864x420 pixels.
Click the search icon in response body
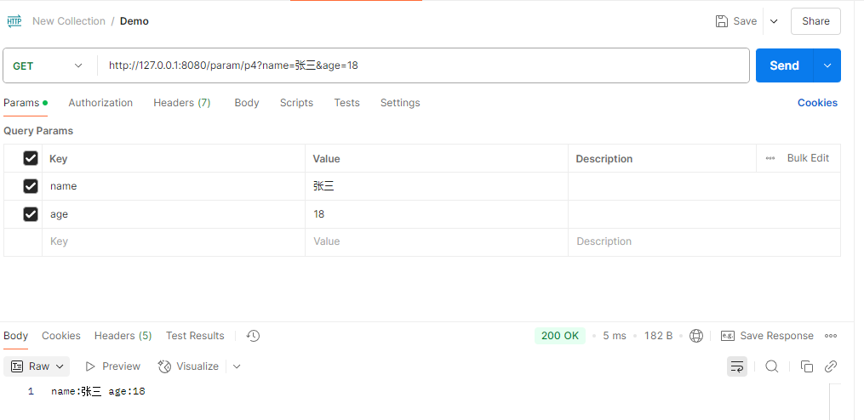(x=771, y=366)
